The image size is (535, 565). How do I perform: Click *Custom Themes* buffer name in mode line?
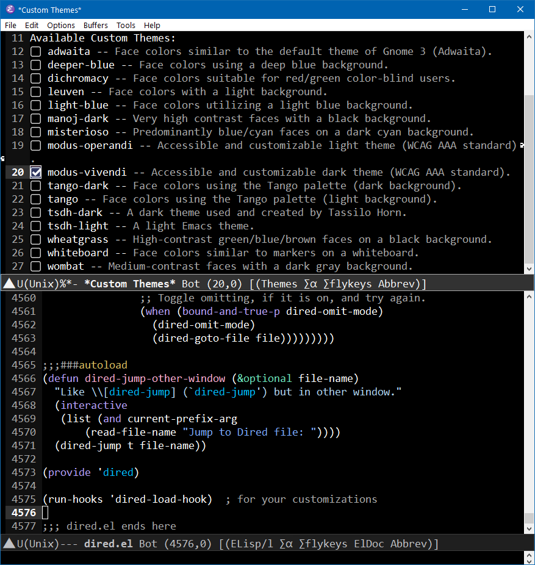coord(130,284)
